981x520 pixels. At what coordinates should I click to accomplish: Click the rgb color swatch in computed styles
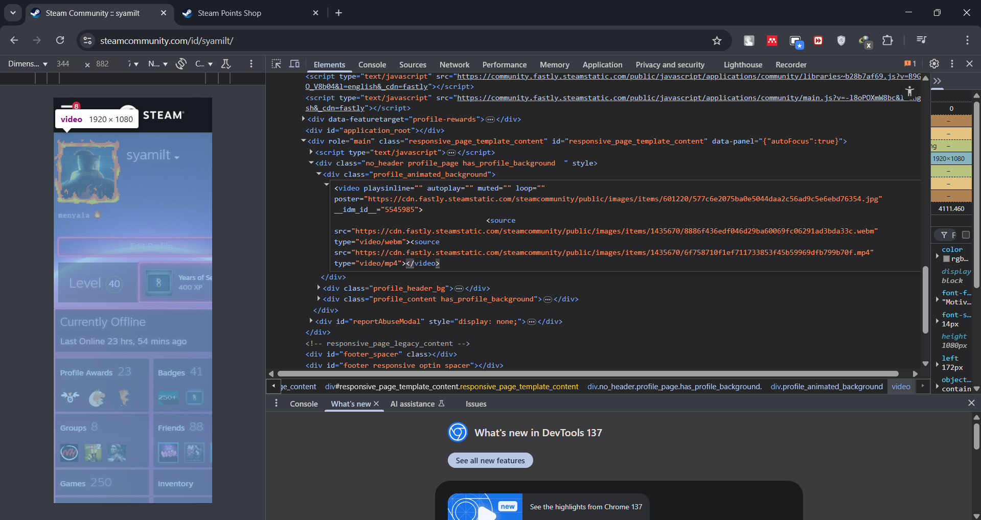(946, 259)
